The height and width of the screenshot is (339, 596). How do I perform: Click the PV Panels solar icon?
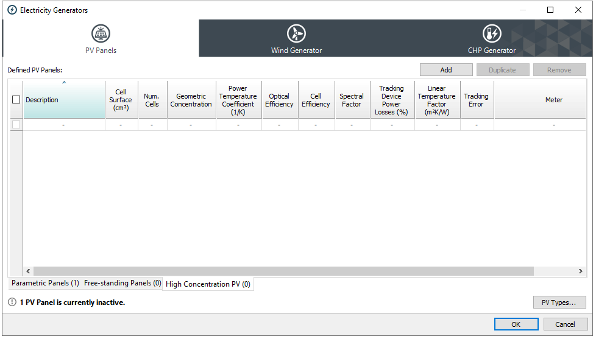[101, 33]
